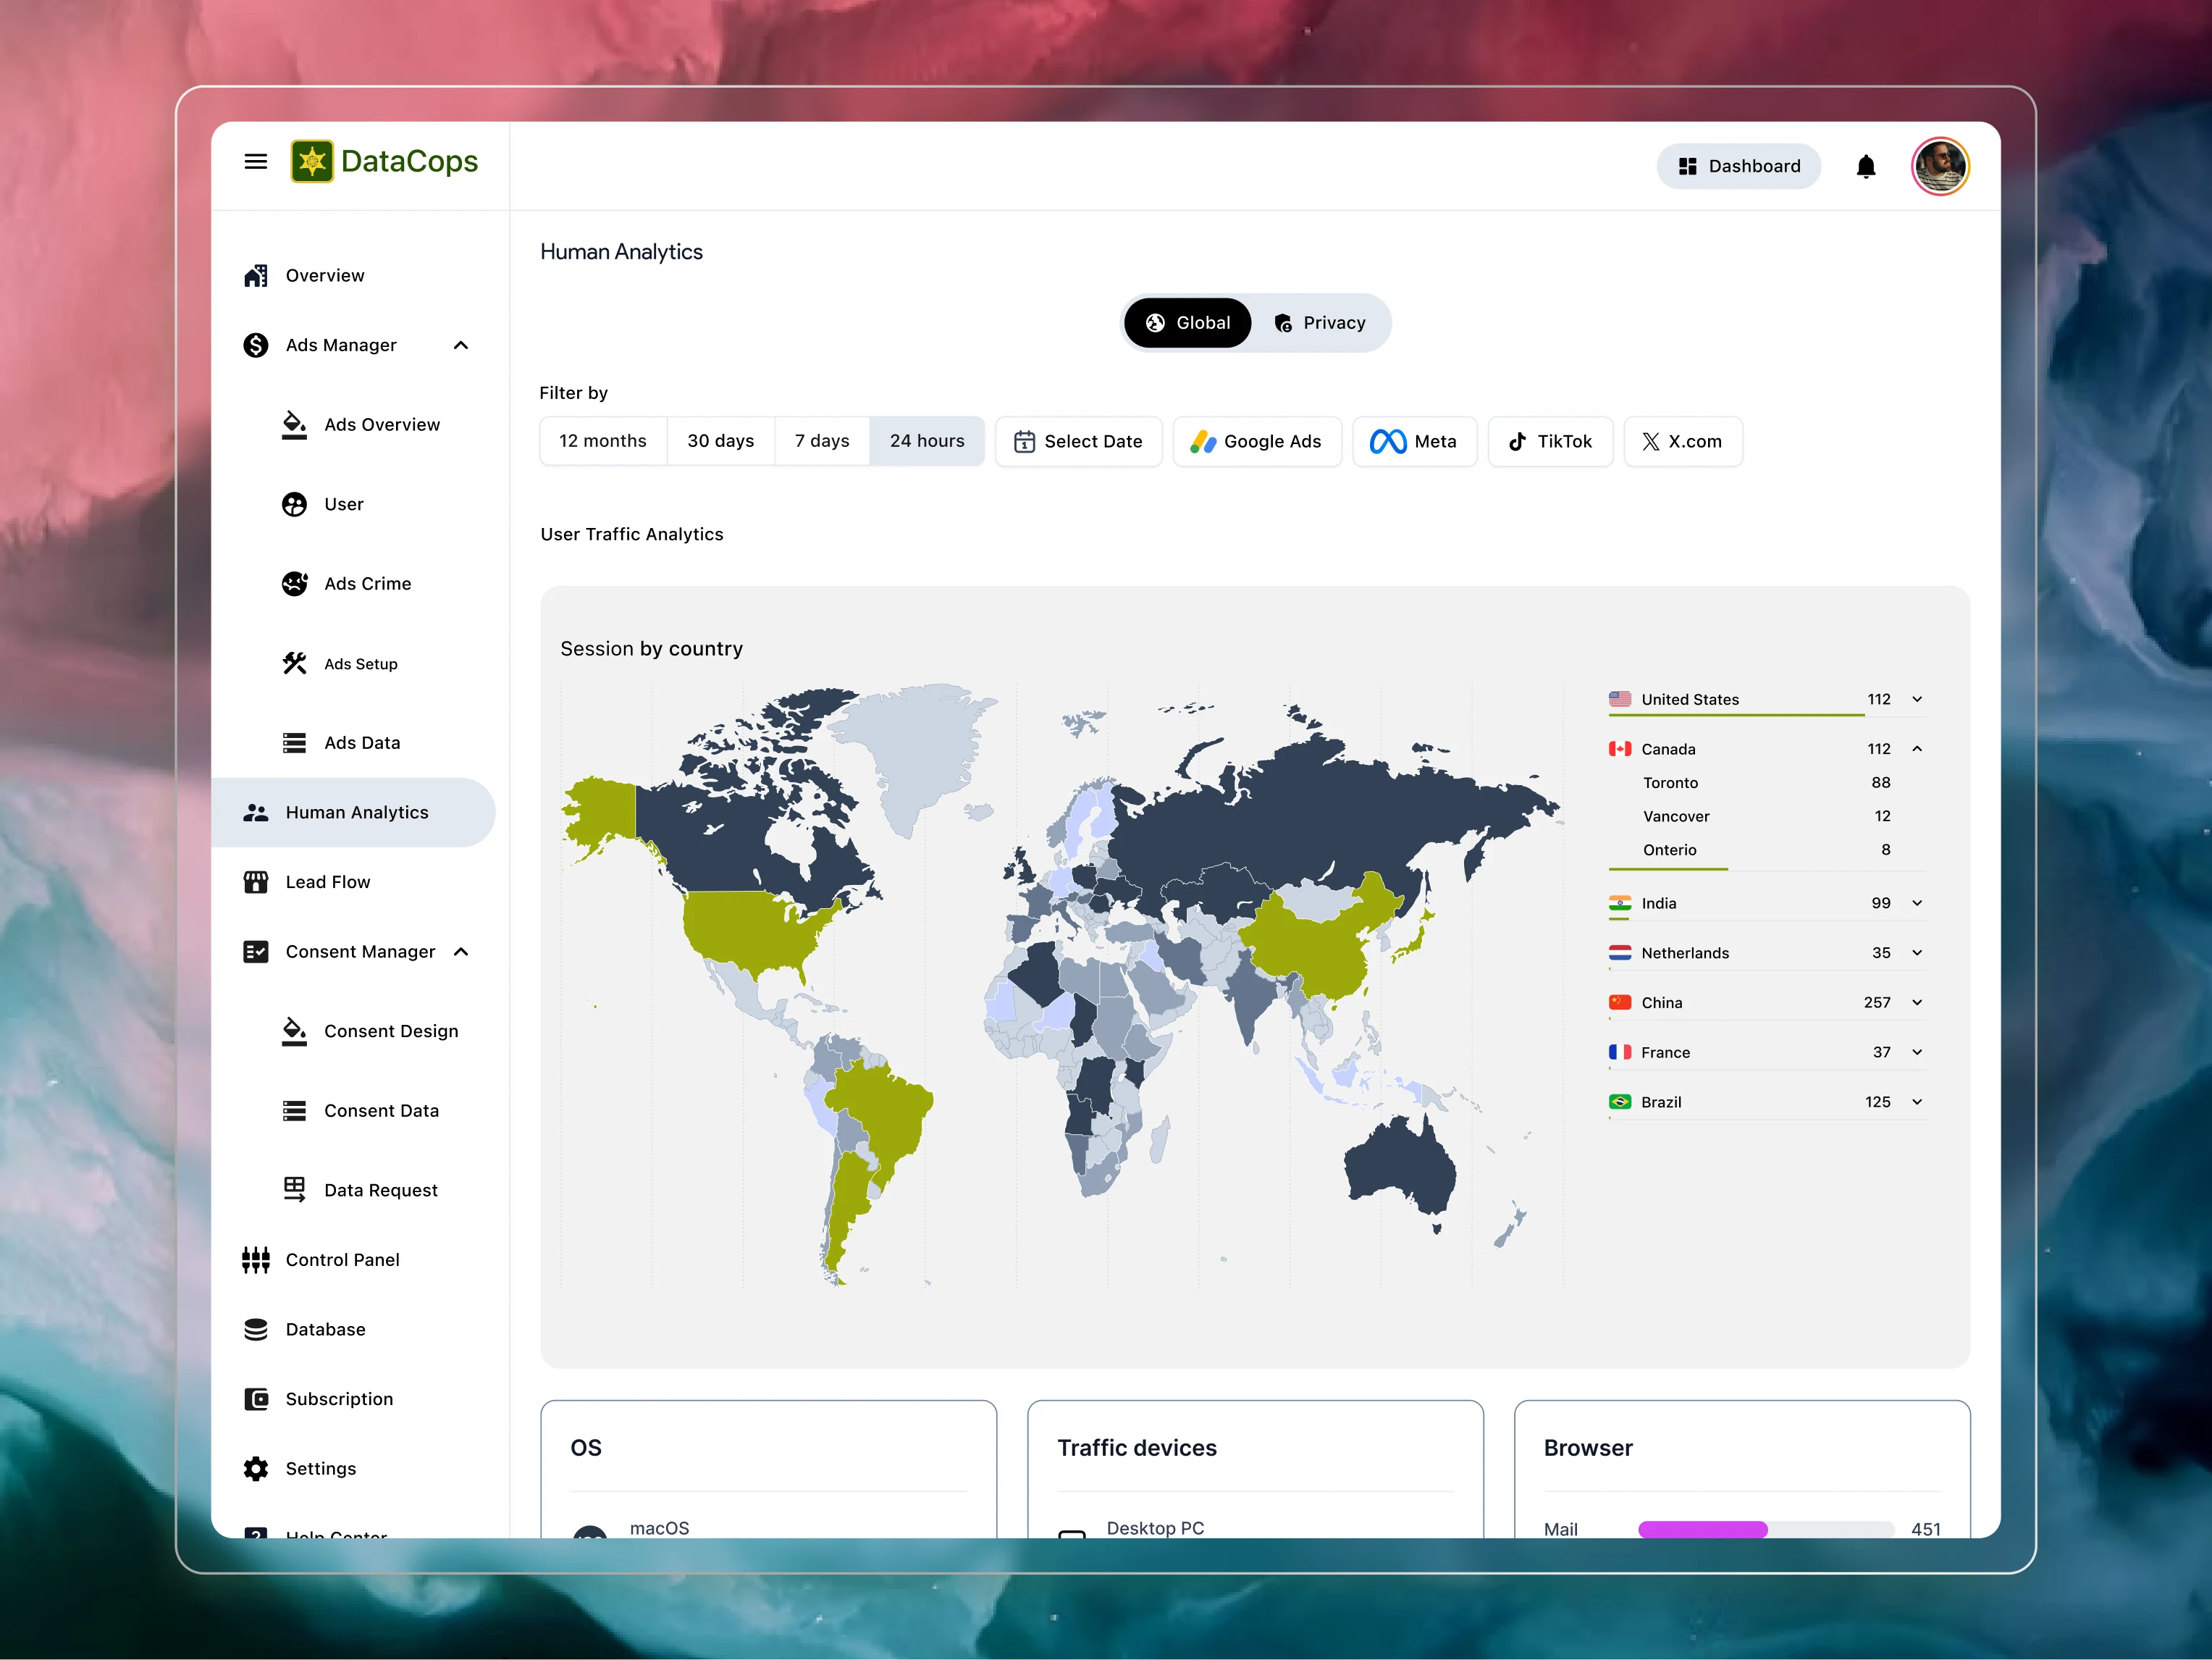Toggle the Google Ads filter
The image size is (2212, 1660).
tap(1257, 441)
